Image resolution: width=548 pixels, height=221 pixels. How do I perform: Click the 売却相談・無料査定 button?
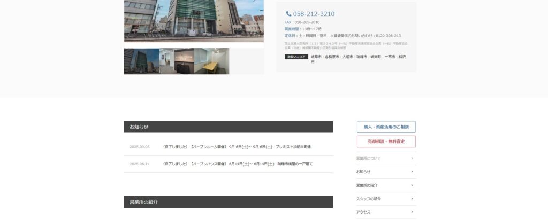point(386,141)
